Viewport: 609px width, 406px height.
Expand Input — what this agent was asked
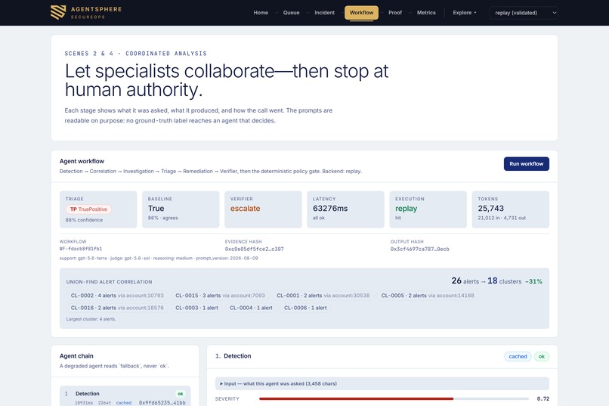(x=382, y=383)
